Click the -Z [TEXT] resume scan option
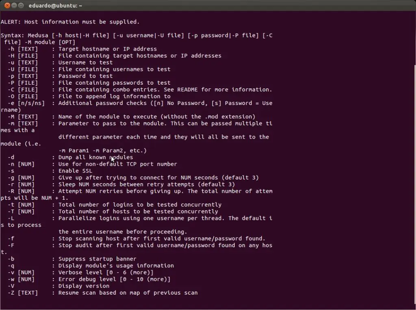The image size is (416, 310). click(x=23, y=293)
